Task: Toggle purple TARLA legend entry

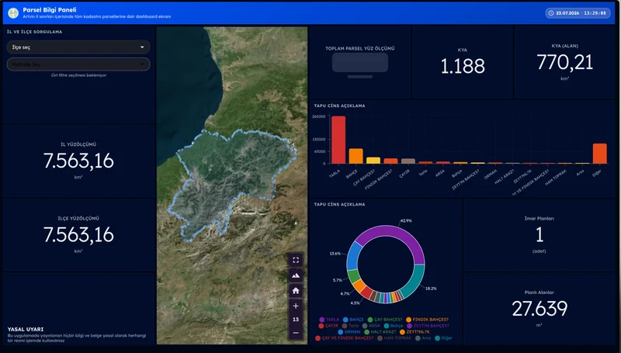Action: [x=329, y=320]
